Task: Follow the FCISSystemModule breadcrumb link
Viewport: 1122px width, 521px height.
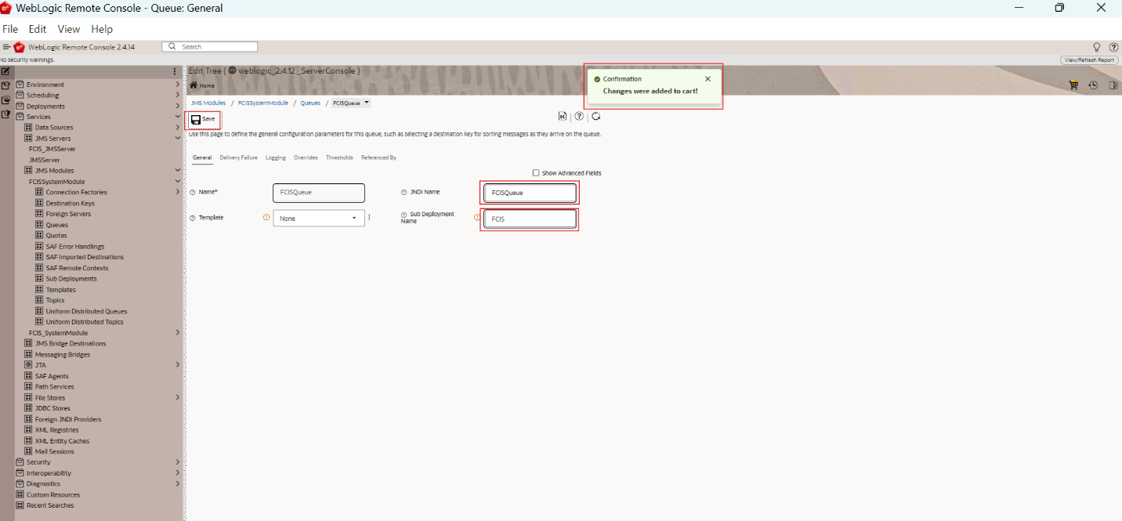Action: pos(263,103)
